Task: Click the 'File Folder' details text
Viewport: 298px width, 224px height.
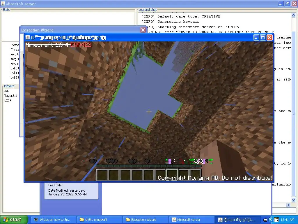Action: click(x=55, y=185)
